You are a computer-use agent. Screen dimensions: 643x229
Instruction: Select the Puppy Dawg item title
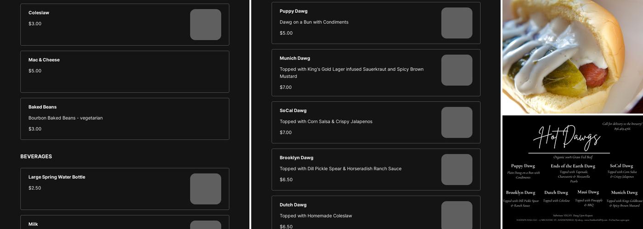pos(293,11)
